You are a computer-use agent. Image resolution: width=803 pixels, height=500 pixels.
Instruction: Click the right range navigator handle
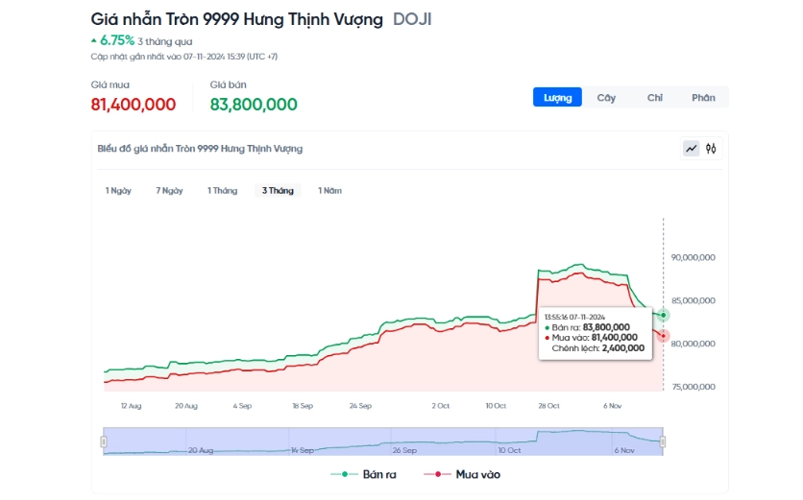(x=663, y=441)
